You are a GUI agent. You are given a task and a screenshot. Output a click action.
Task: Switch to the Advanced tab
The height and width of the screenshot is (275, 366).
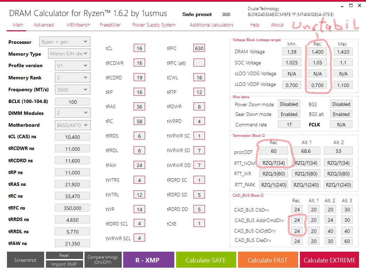43,25
